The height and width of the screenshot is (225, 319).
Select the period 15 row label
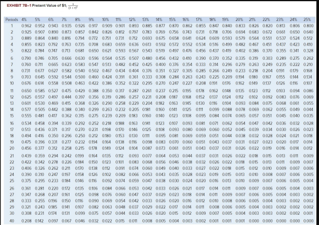pos(12,116)
